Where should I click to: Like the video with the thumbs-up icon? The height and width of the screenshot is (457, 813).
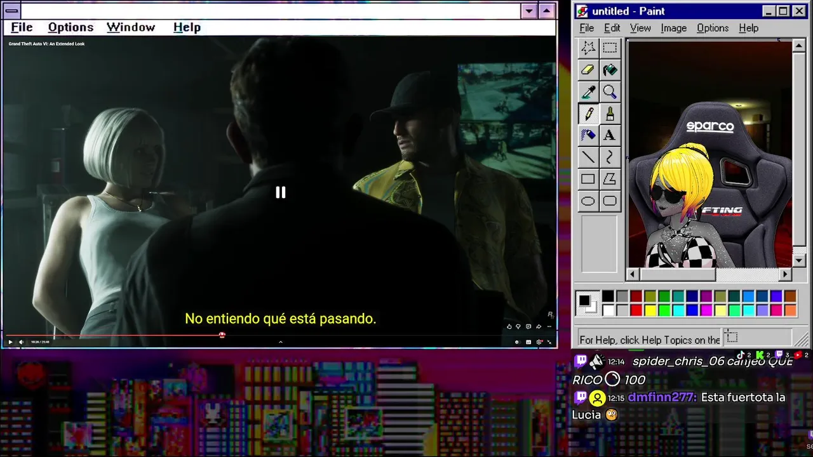click(x=509, y=327)
